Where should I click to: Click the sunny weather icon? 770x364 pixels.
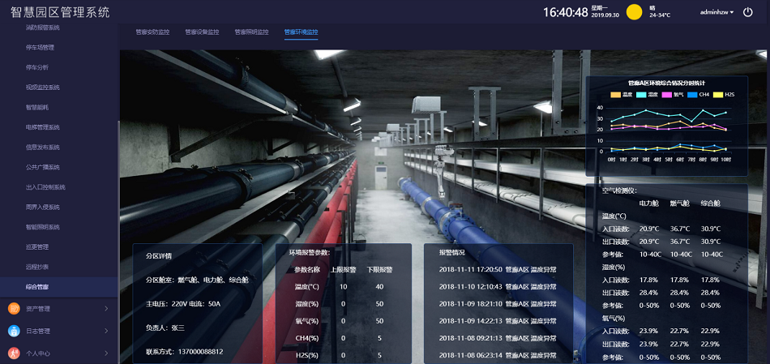point(634,12)
